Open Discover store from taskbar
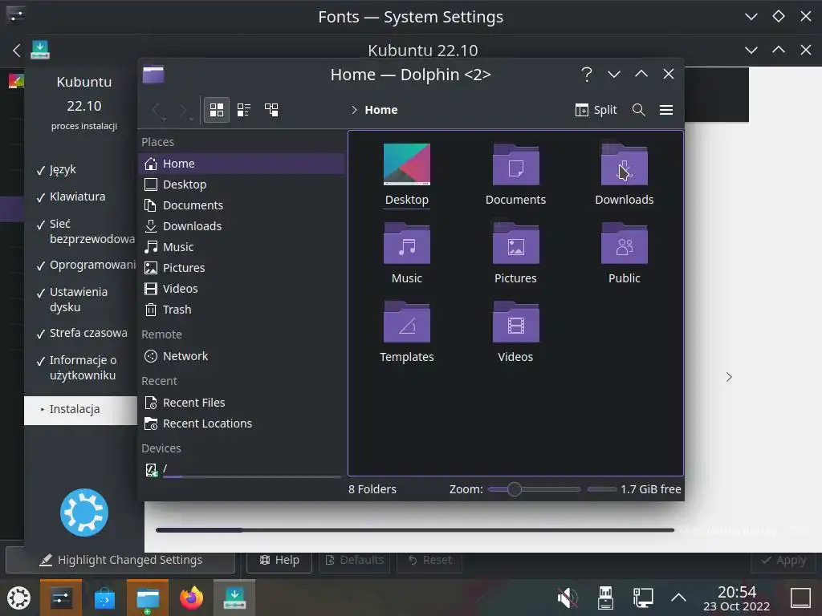822x616 pixels. (104, 598)
